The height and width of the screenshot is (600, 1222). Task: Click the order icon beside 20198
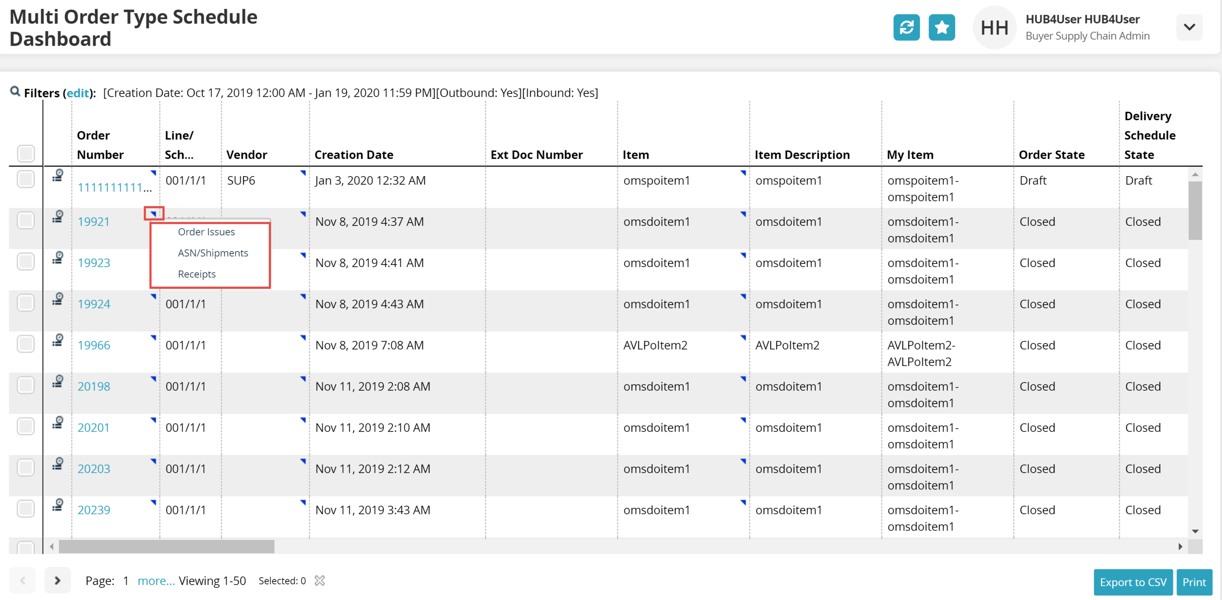[x=58, y=381]
